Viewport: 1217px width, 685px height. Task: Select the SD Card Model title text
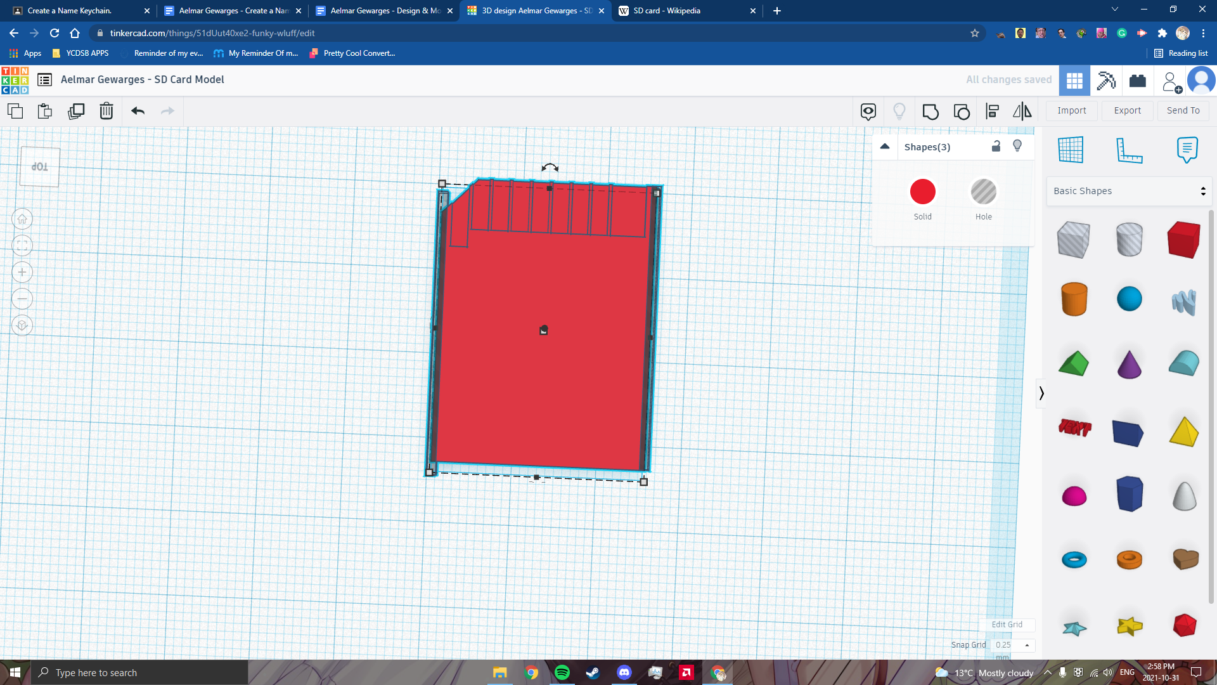coord(142,79)
